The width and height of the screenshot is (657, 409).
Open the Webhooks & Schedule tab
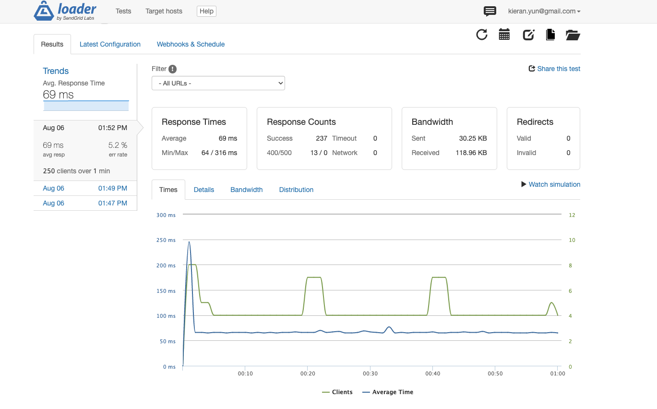(191, 44)
